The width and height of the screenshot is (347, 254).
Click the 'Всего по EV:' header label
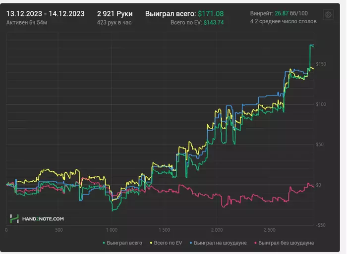(186, 23)
